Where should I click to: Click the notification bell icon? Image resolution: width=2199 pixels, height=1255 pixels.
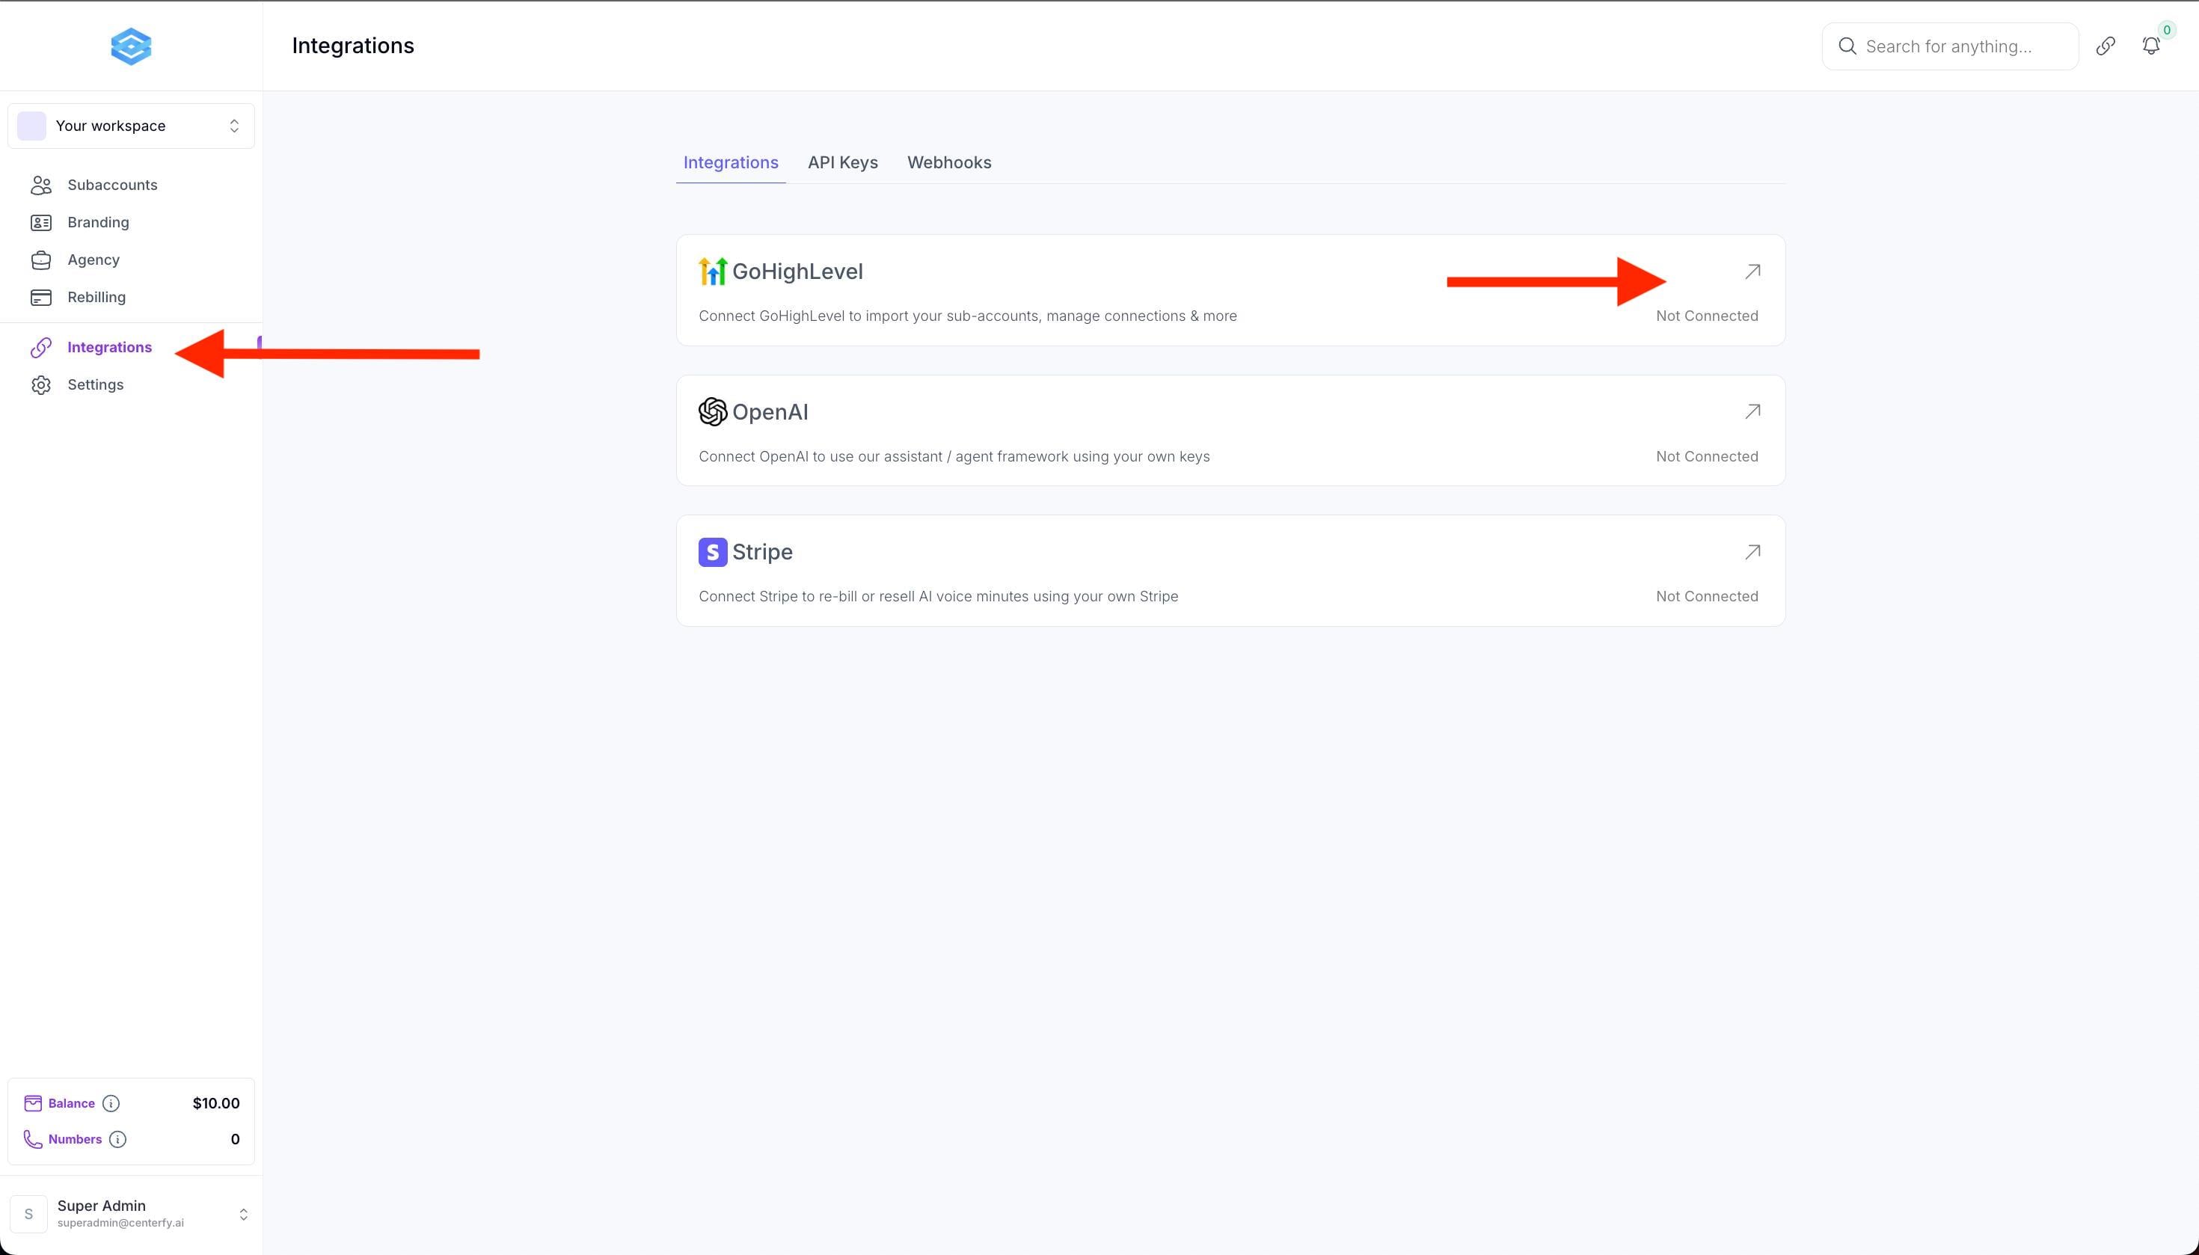click(2150, 46)
